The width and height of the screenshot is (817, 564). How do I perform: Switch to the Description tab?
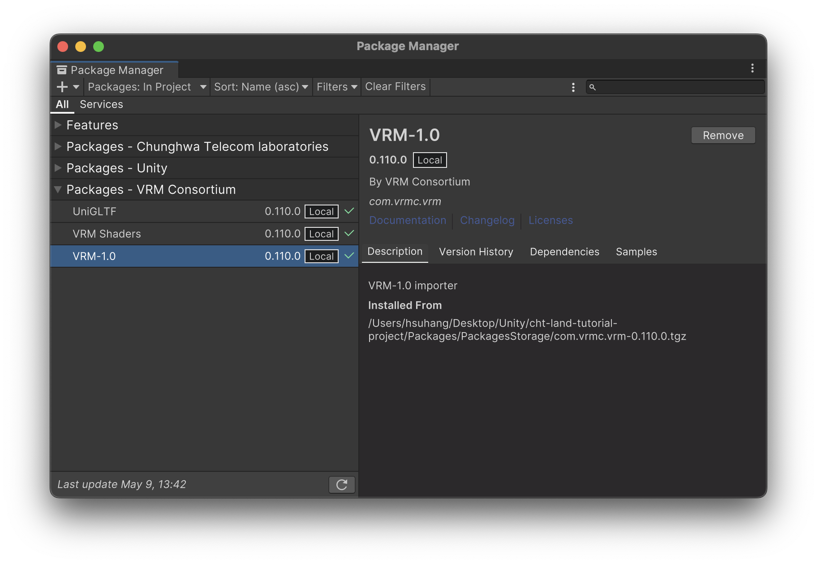tap(395, 252)
